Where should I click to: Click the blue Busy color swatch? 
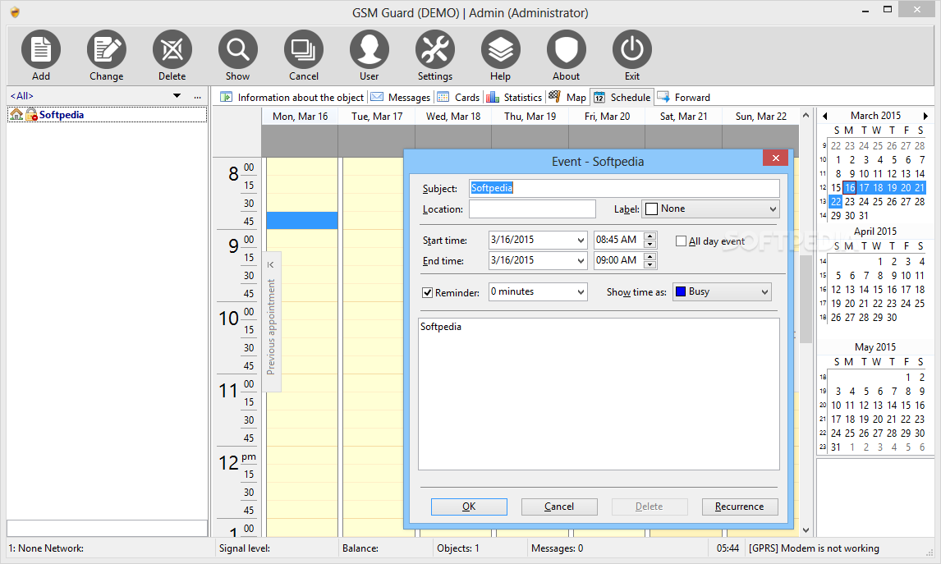point(682,291)
